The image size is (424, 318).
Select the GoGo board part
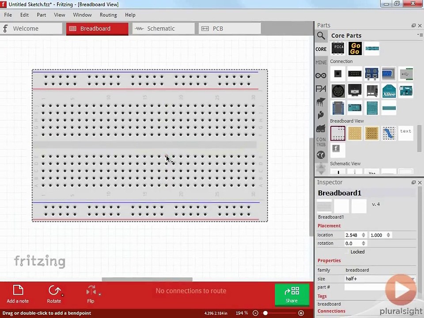pyautogui.click(x=355, y=49)
